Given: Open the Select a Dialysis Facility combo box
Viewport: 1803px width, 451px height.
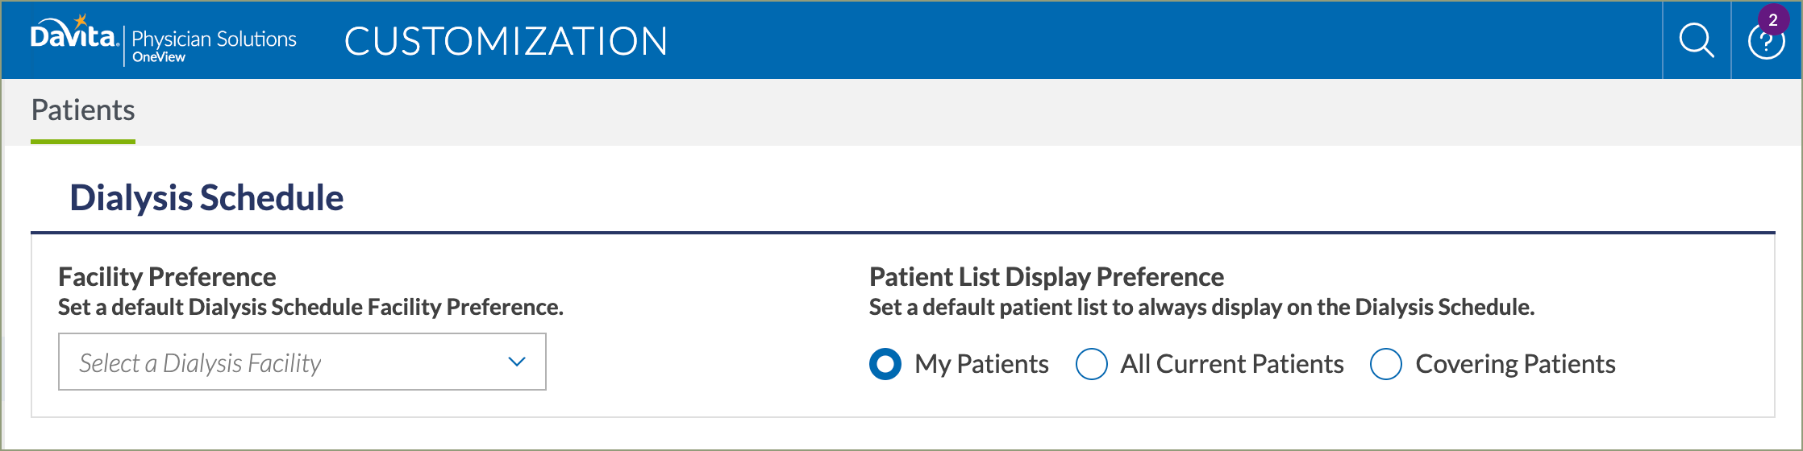Looking at the screenshot, I should pos(302,362).
